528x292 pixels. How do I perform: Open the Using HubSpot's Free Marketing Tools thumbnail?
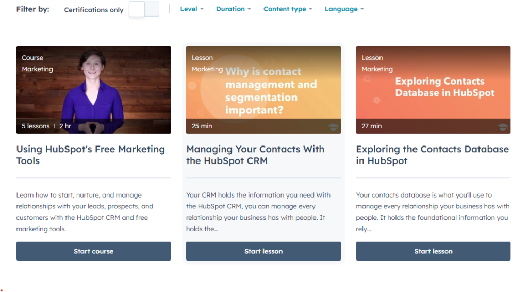click(94, 90)
